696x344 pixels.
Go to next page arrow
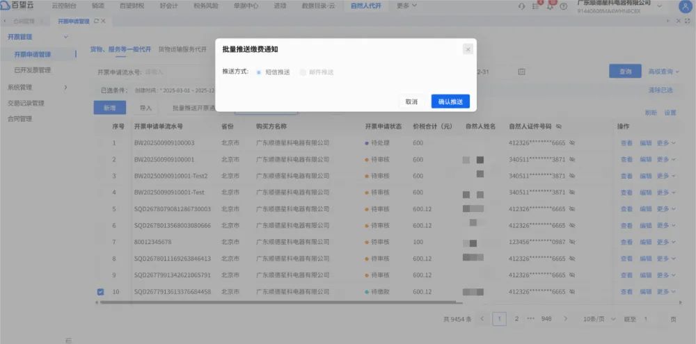point(565,319)
